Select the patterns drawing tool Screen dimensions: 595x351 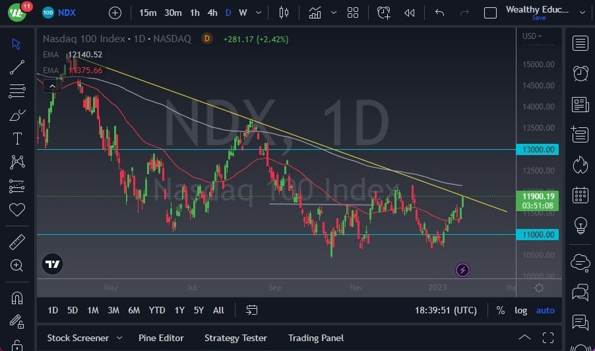[x=16, y=162]
